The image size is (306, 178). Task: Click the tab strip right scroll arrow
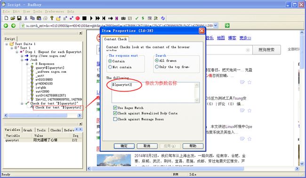(x=81, y=129)
